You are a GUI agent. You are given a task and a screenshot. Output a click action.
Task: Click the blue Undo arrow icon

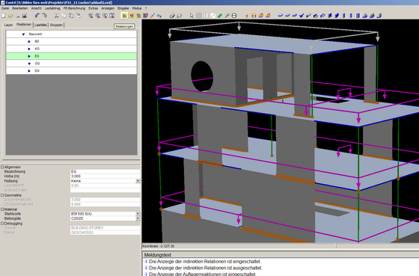click(37, 16)
